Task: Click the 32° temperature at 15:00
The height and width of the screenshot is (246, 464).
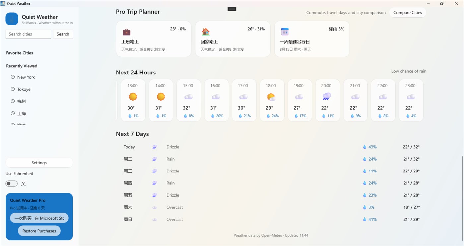Action: click(187, 108)
